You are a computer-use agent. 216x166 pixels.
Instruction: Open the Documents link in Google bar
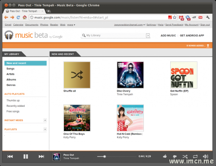pyautogui.click(x=32, y=25)
